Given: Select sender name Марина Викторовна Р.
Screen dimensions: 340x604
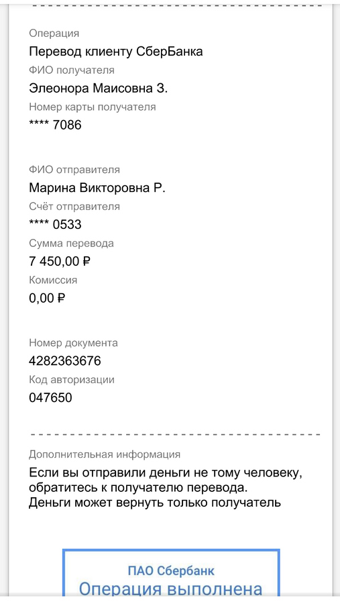Looking at the screenshot, I should [97, 188].
